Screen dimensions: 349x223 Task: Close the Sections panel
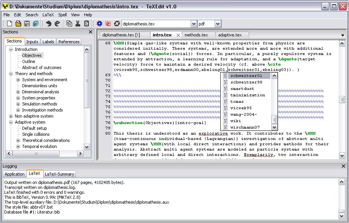[90, 32]
